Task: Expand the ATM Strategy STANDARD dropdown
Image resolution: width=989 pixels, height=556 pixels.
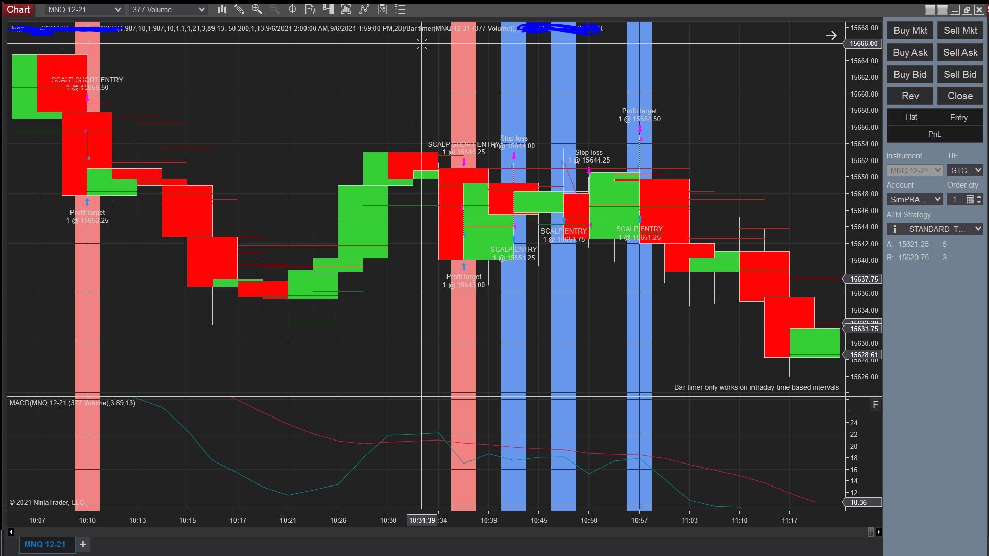Action: coord(935,229)
